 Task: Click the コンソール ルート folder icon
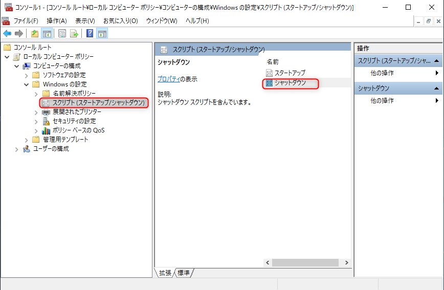(x=7, y=47)
